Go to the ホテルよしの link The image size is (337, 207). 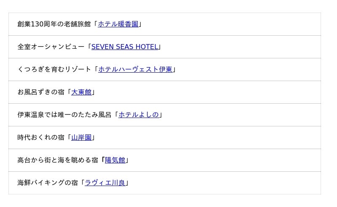(x=139, y=115)
